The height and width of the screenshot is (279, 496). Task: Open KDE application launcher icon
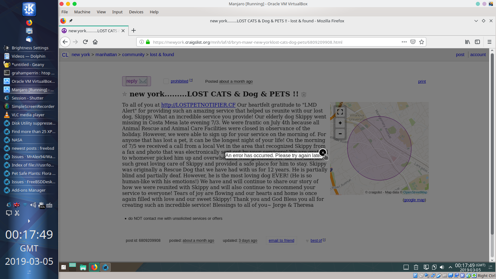pyautogui.click(x=29, y=9)
